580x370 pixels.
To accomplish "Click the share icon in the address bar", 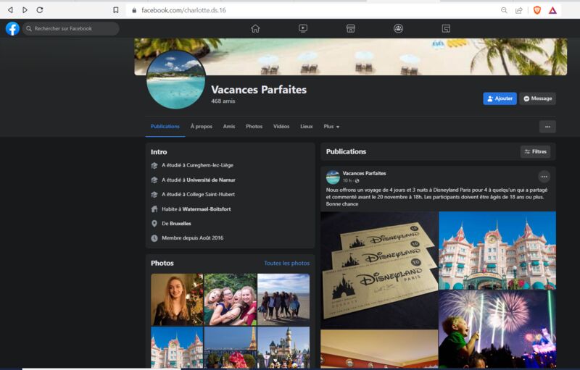I will tap(519, 10).
